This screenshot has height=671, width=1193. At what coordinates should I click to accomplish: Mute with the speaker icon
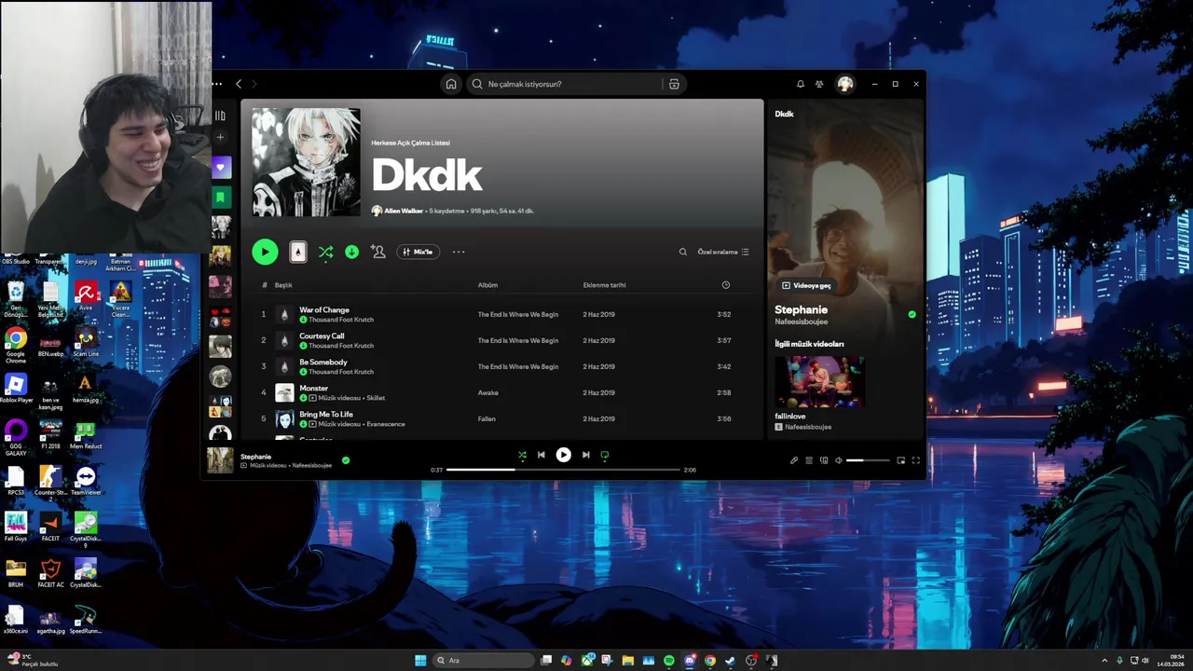[x=838, y=460]
